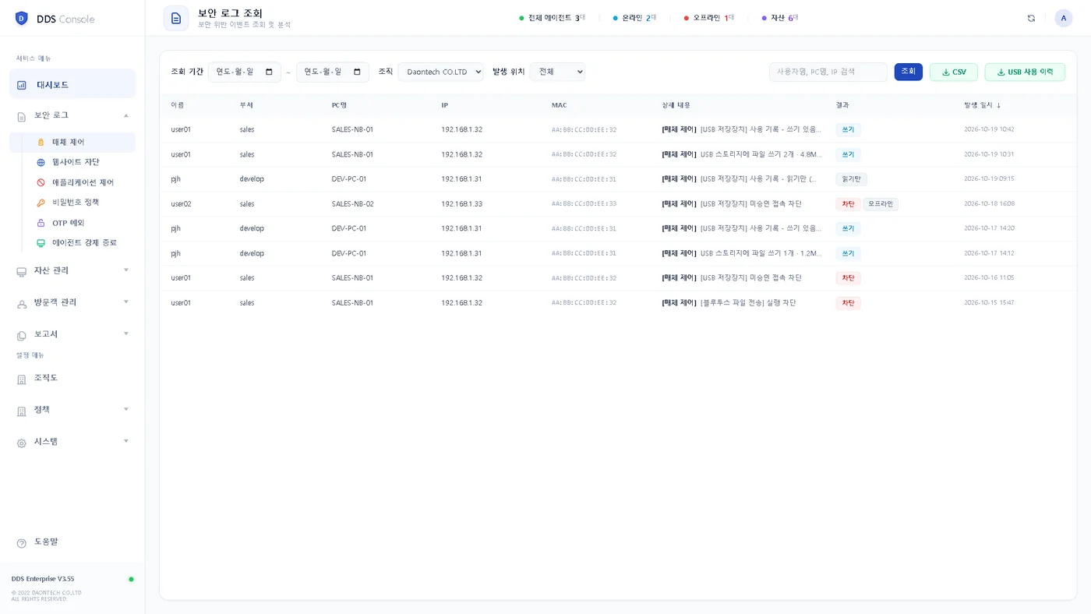Click the monitor icon for 에이전트 강제 종료
The width and height of the screenshot is (1091, 614).
point(41,243)
